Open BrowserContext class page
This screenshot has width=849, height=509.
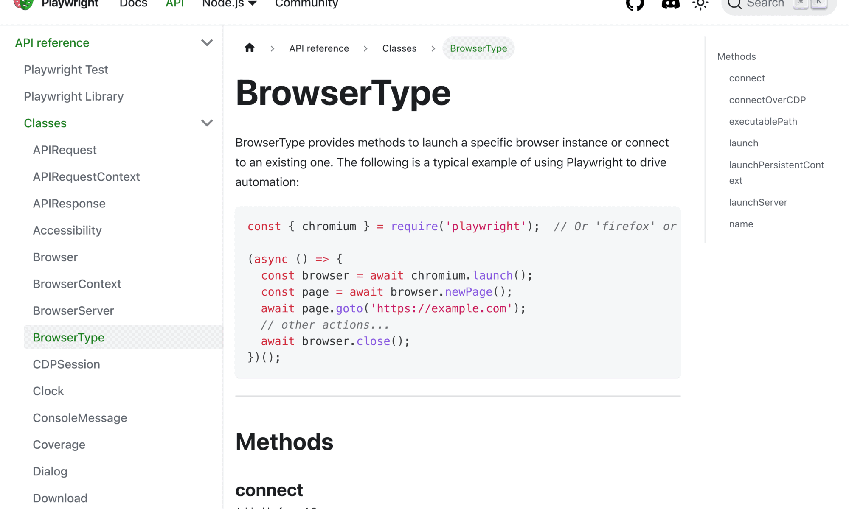pos(77,284)
